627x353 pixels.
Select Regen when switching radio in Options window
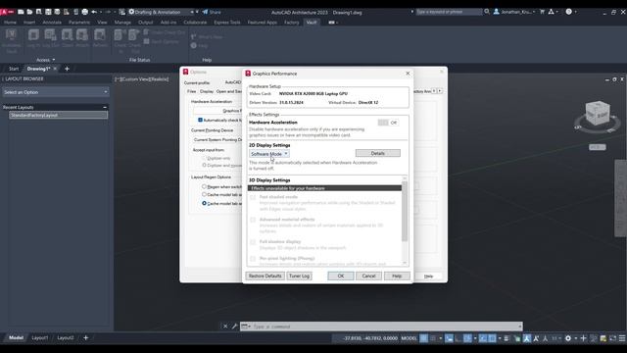205,186
